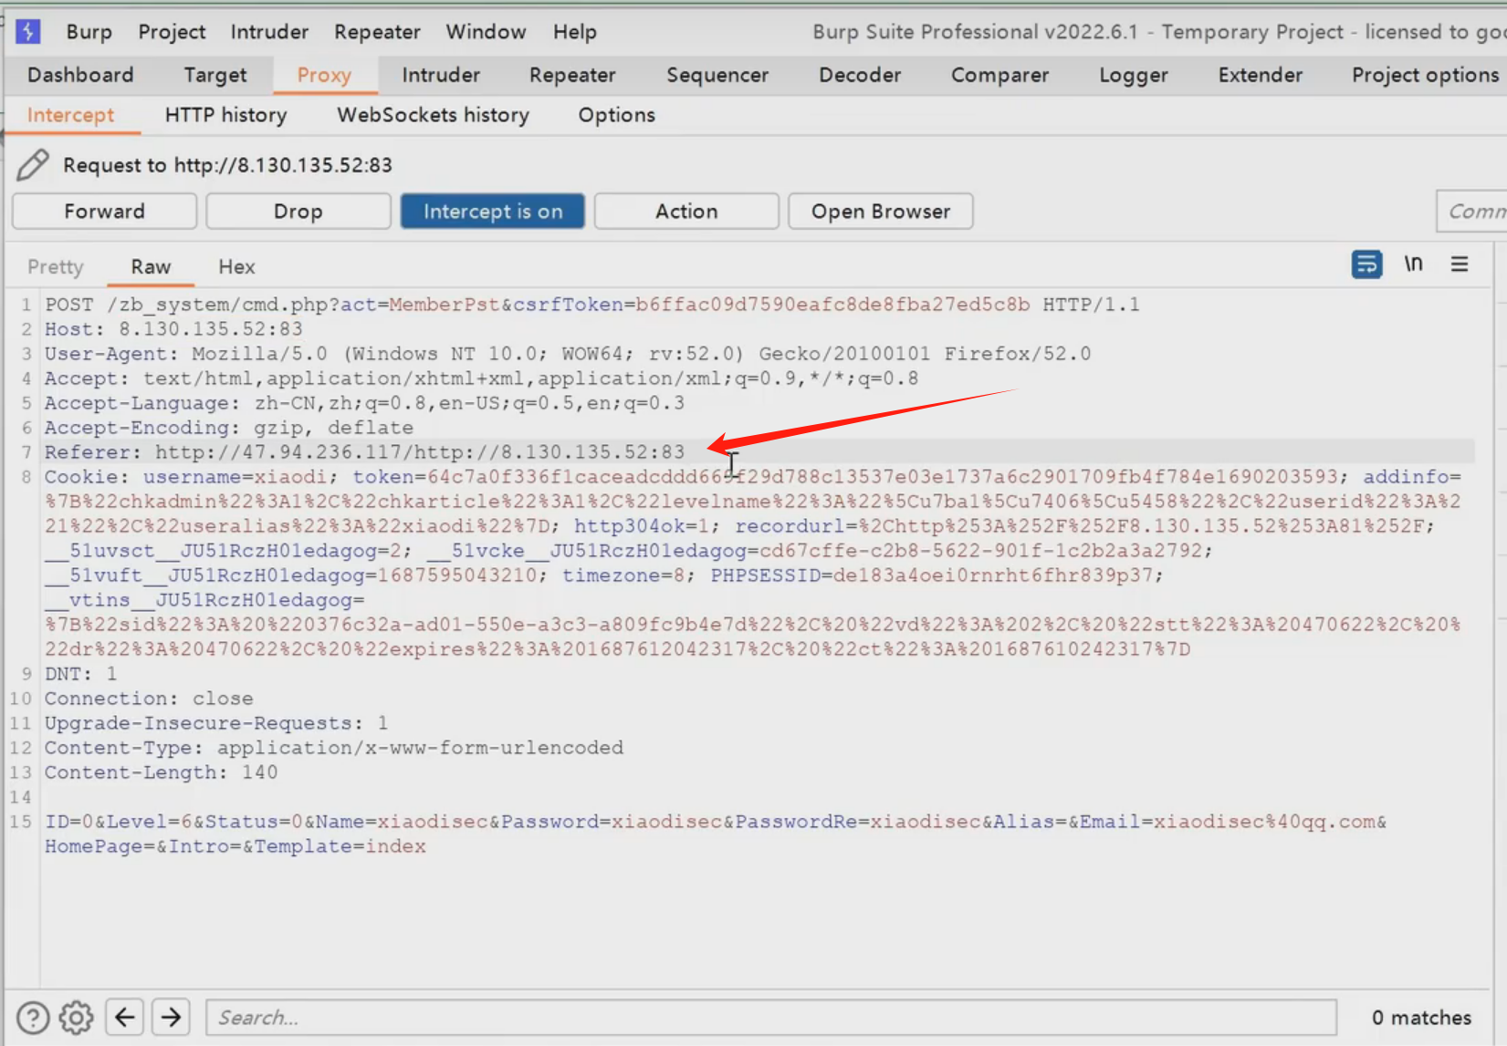The width and height of the screenshot is (1507, 1046).
Task: Click the Request to http://8.130.135.52:83 label
Action: (227, 165)
